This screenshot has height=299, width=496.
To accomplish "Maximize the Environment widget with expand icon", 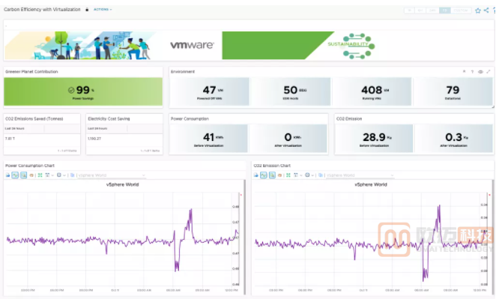I will [x=489, y=72].
